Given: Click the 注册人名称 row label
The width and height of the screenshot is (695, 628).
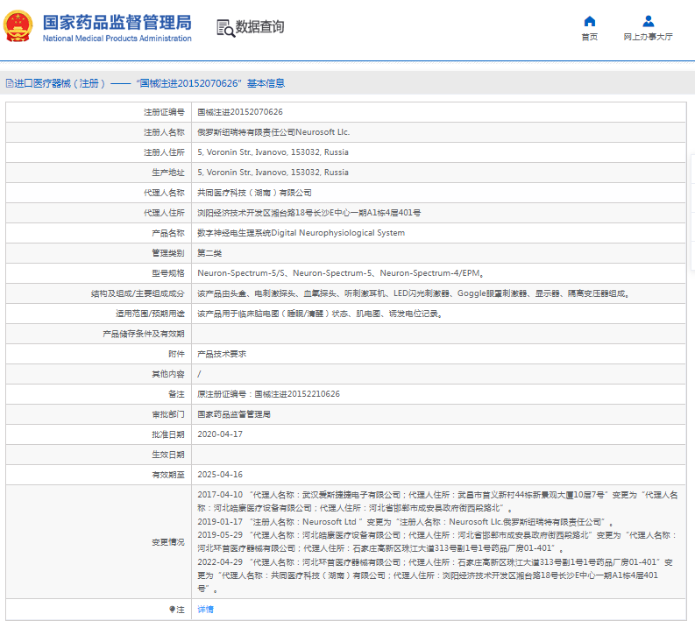Looking at the screenshot, I should 164,132.
